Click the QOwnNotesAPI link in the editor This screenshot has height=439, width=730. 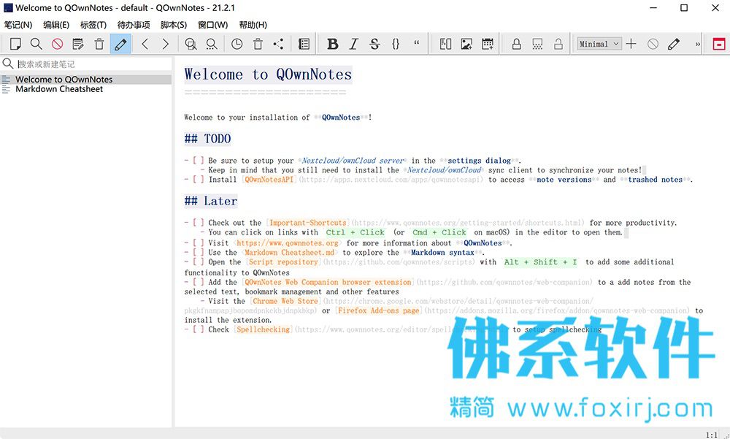point(269,180)
